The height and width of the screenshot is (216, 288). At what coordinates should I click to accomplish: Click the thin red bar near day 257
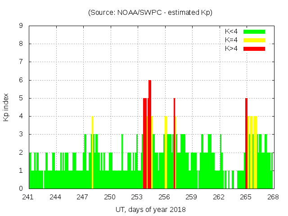tap(174, 144)
